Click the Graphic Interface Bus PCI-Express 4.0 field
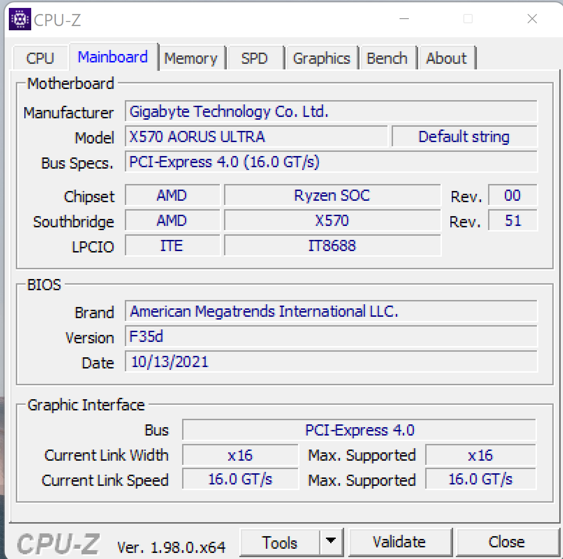The image size is (563, 559). click(x=359, y=430)
